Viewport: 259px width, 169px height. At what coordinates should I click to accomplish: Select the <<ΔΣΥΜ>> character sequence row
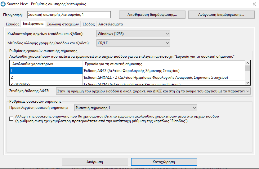pyautogui.click(x=46, y=83)
